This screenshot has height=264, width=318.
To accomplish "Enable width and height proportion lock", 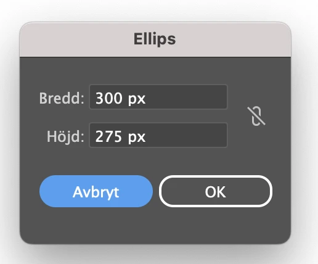I will [256, 116].
